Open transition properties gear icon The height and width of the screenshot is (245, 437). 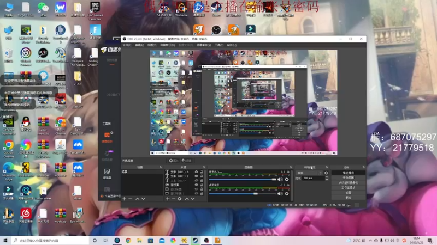tap(326, 173)
